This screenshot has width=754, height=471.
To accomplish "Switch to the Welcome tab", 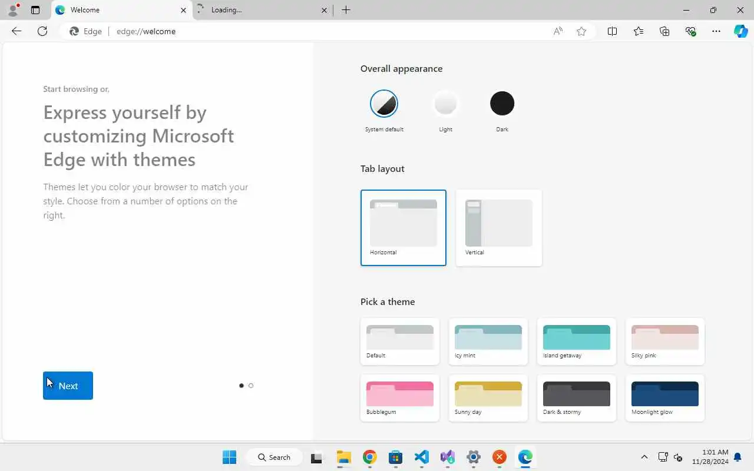I will (121, 10).
